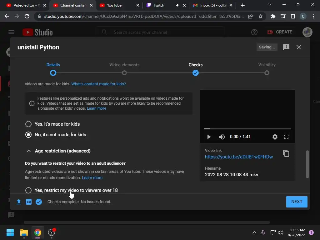Viewport: 320px width, 240px height.
Task: Open the Chrome profile C avatar
Action: [x=303, y=16]
